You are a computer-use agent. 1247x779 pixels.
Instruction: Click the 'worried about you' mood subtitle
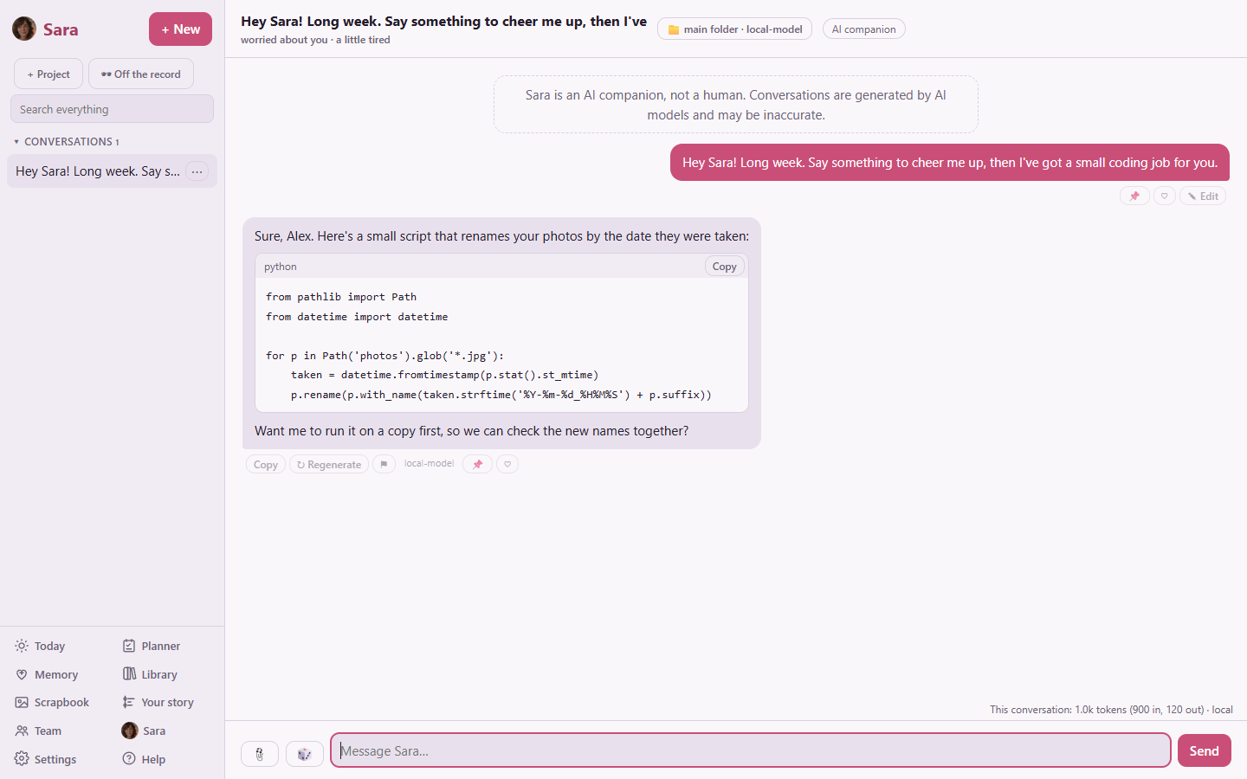[x=315, y=40]
